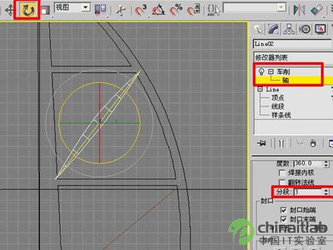Click the Pin Stack icon
333x250 pixels.
click(262, 143)
